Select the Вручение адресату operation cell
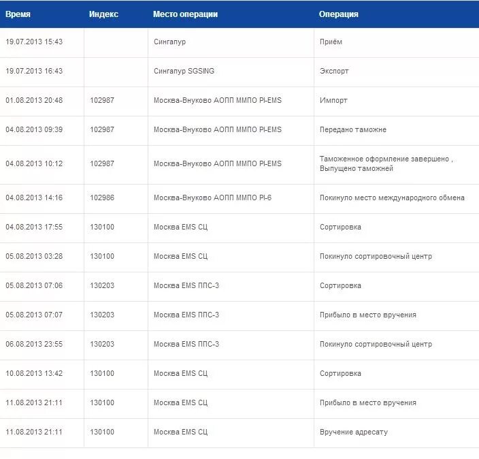This screenshot has height=459, width=479. coord(354,432)
